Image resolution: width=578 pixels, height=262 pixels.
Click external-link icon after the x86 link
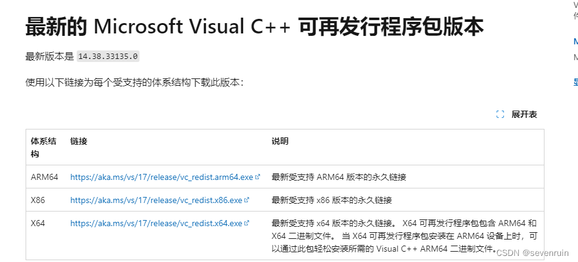tap(247, 200)
